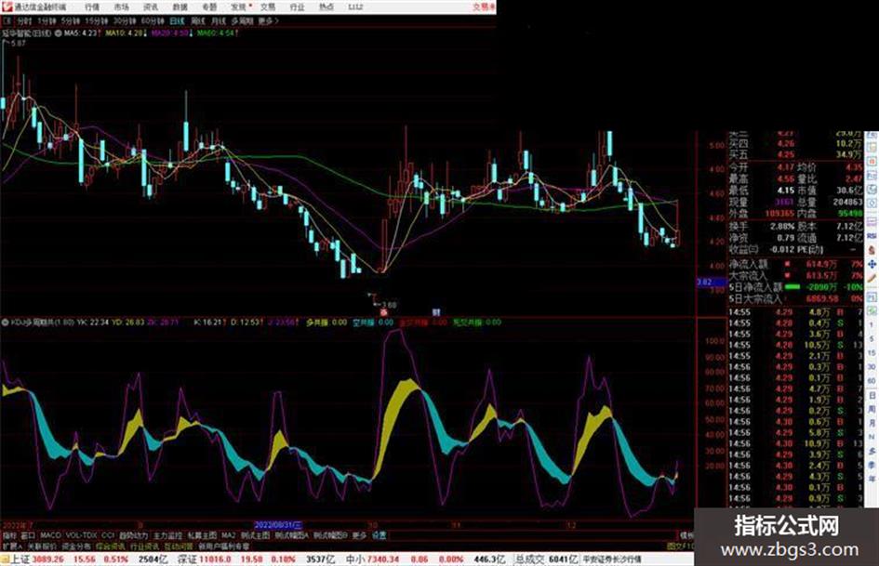The image size is (879, 566).
Task: Click 平安证券长沙行情 server label in status bar
Action: tap(612, 559)
